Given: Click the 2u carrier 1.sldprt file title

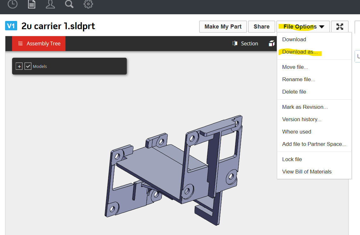Looking at the screenshot, I should point(58,26).
